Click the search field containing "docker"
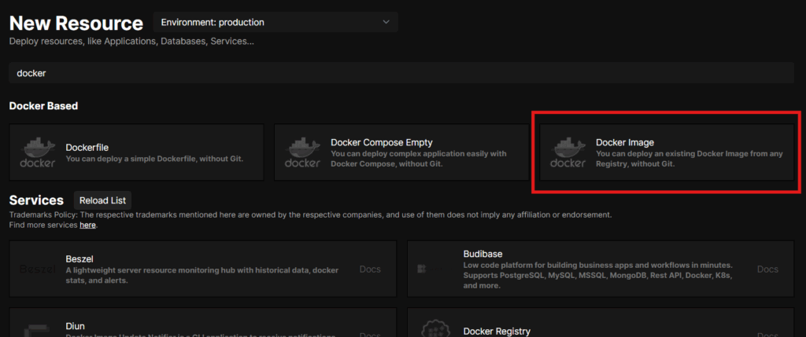Viewport: 806px width, 337px height. (x=401, y=73)
